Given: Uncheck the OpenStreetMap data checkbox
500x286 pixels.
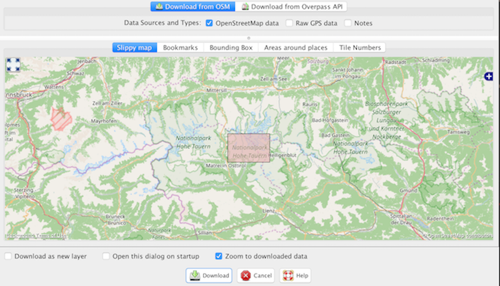Looking at the screenshot, I should pos(209,23).
